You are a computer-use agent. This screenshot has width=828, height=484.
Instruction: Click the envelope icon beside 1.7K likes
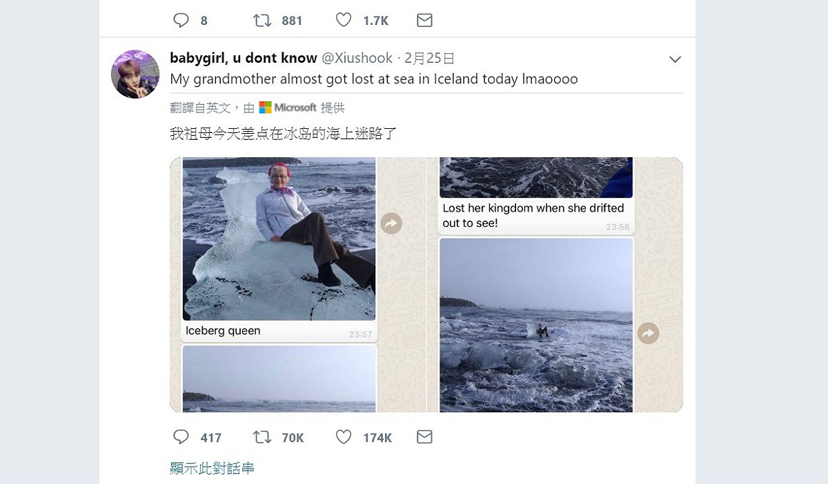(x=424, y=20)
